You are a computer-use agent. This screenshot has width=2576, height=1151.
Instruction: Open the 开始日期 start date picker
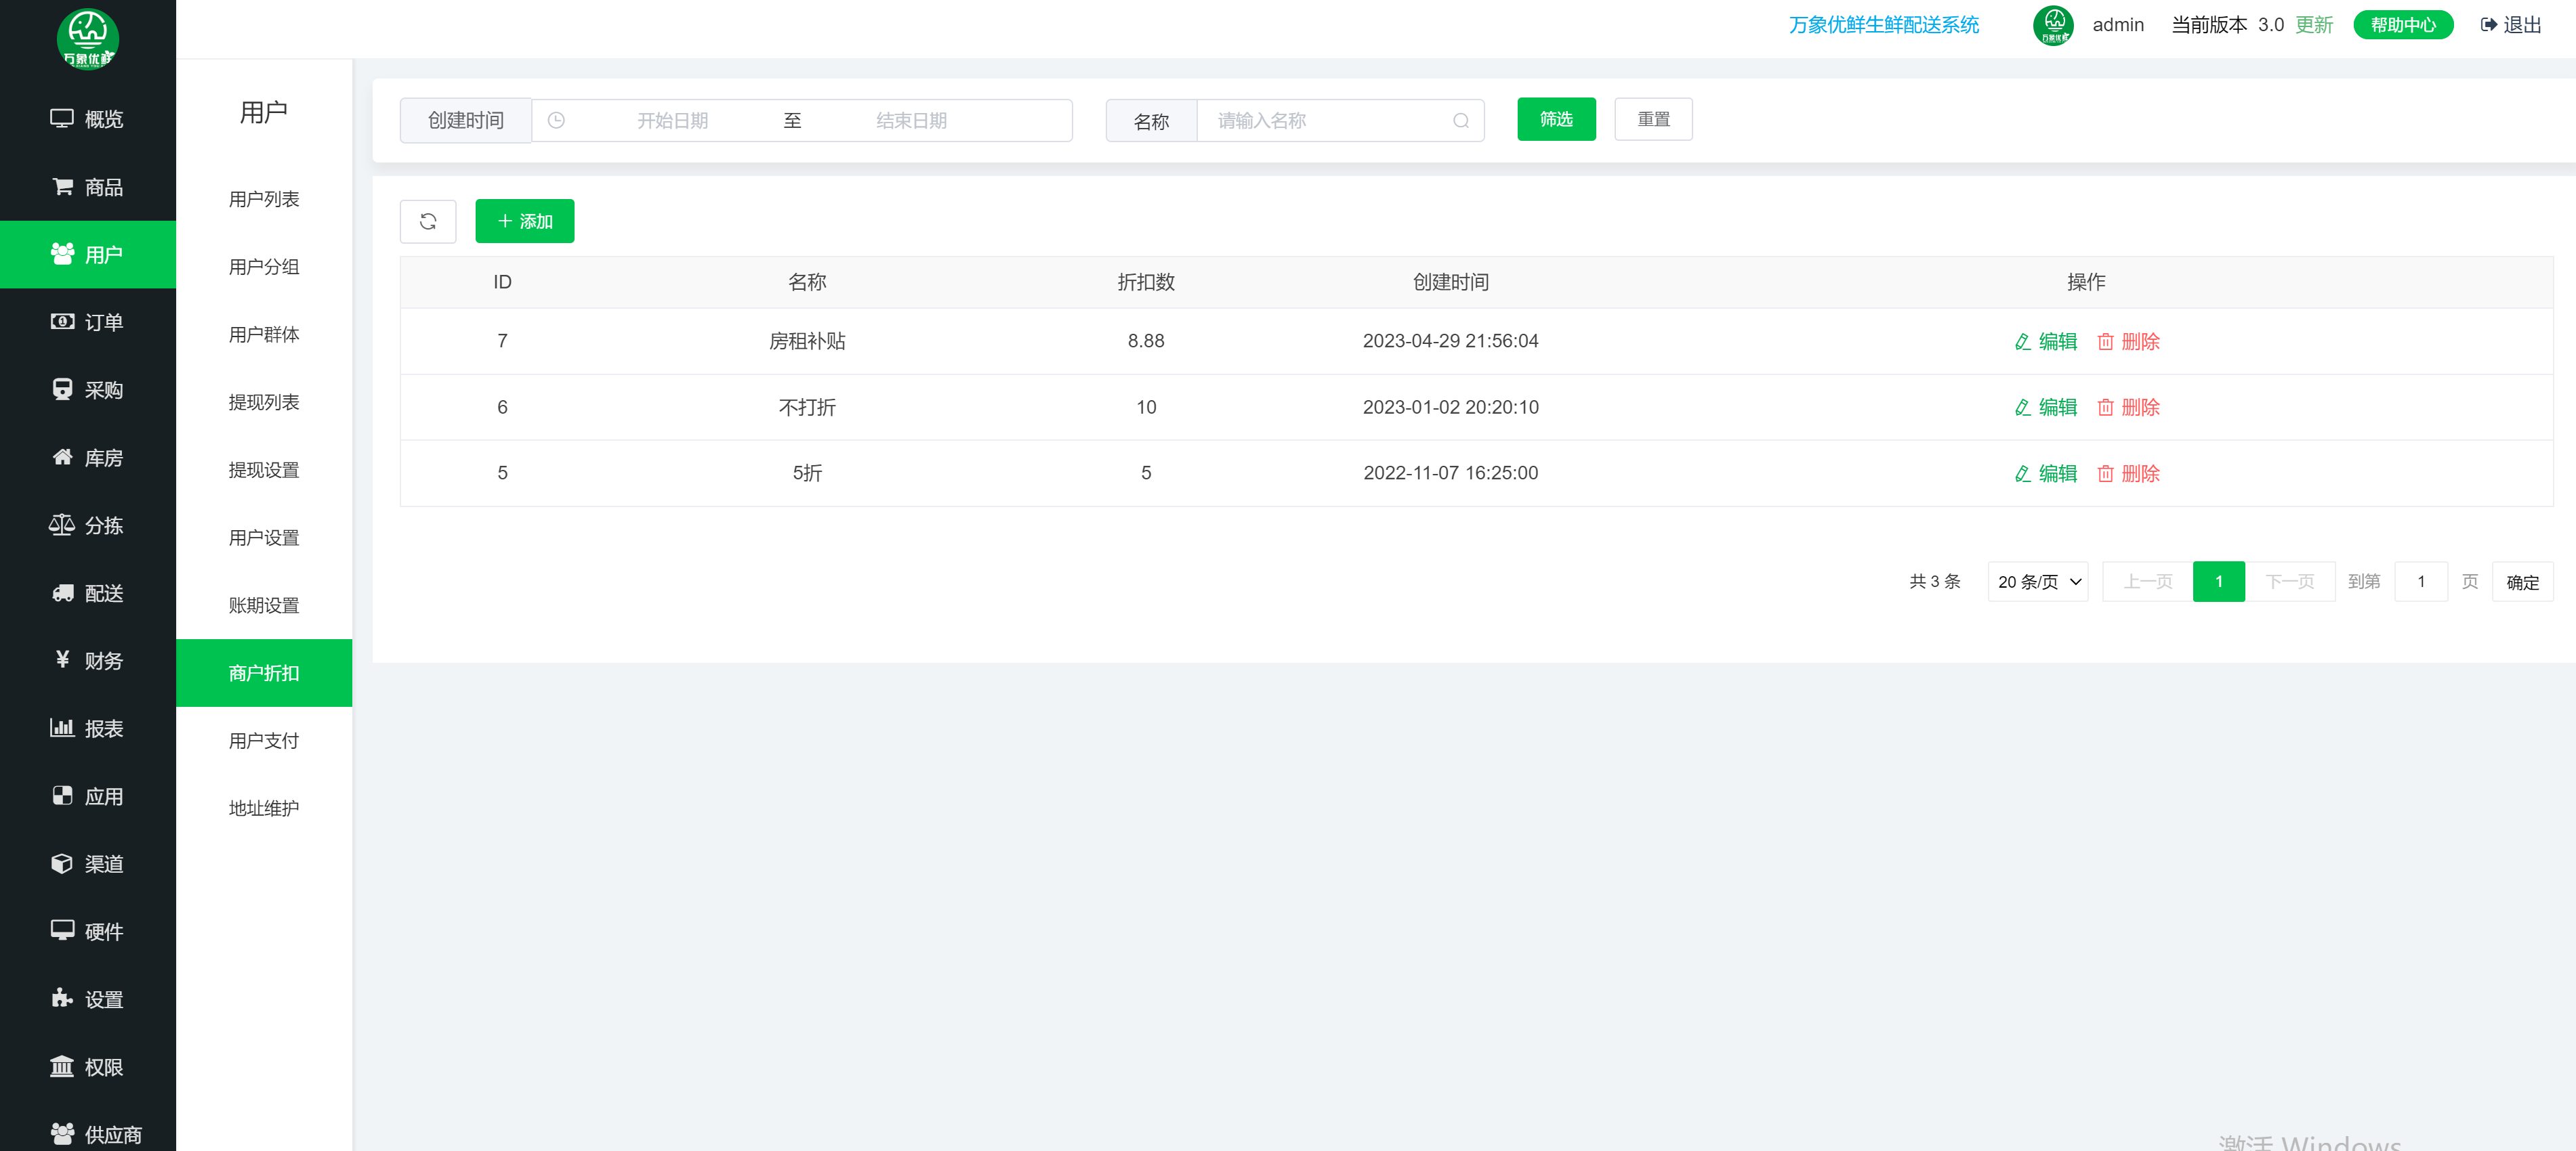click(x=672, y=121)
